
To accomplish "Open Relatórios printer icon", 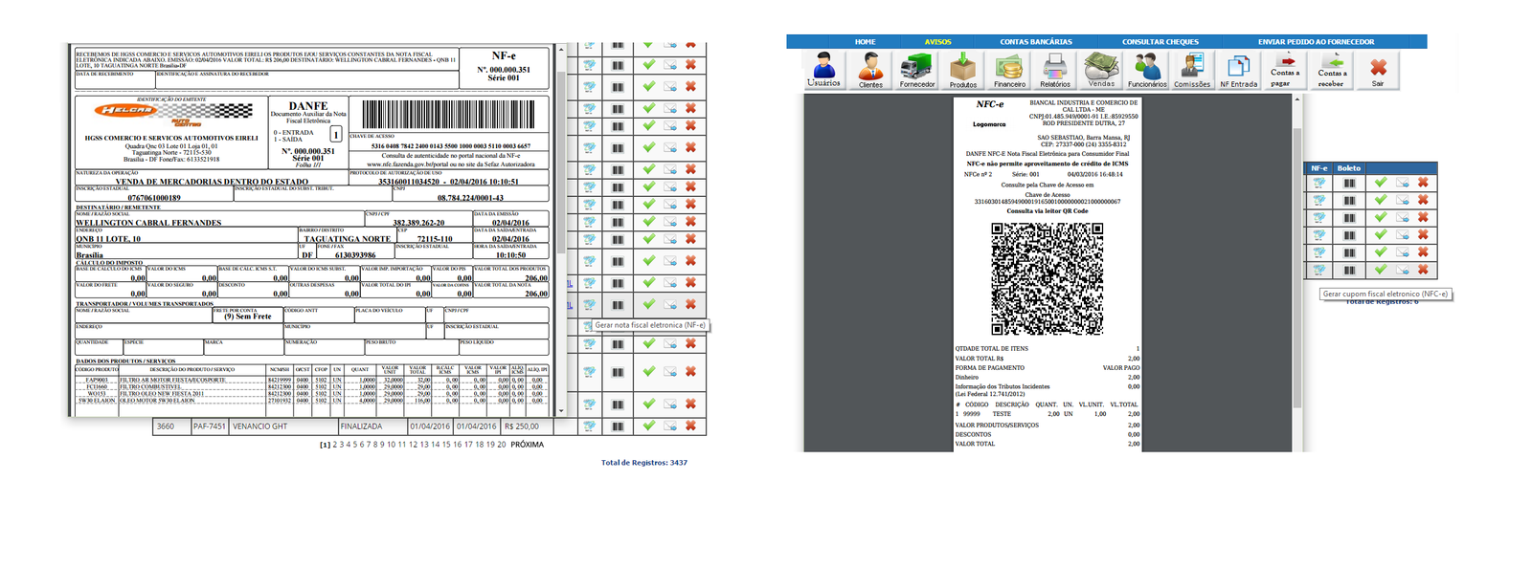I will (x=1055, y=70).
